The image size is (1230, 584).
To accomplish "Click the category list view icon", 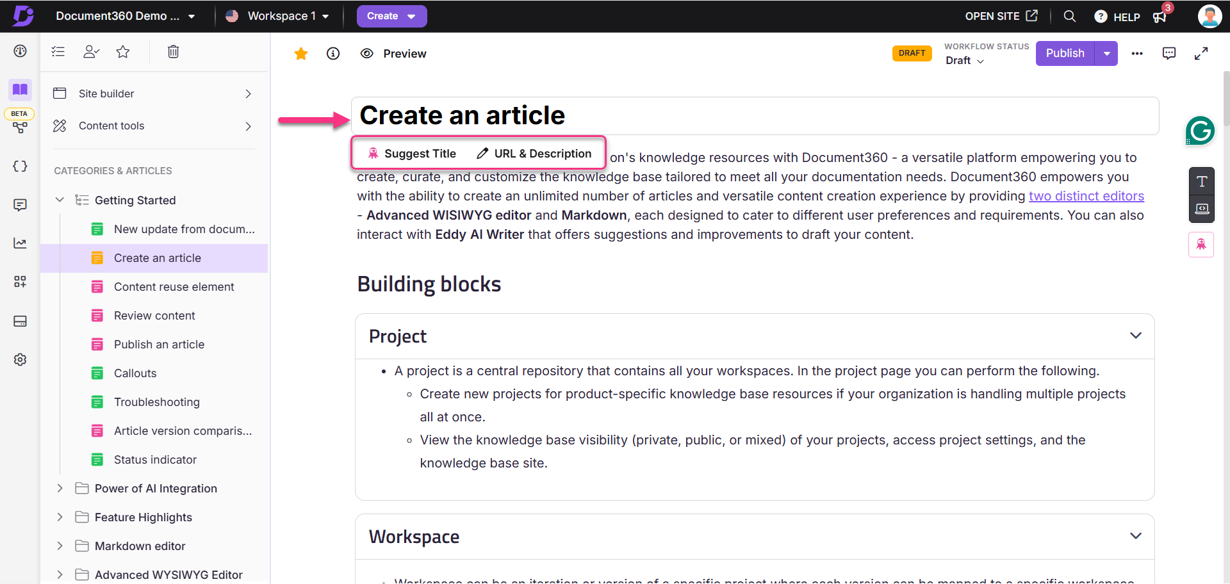I will click(58, 52).
